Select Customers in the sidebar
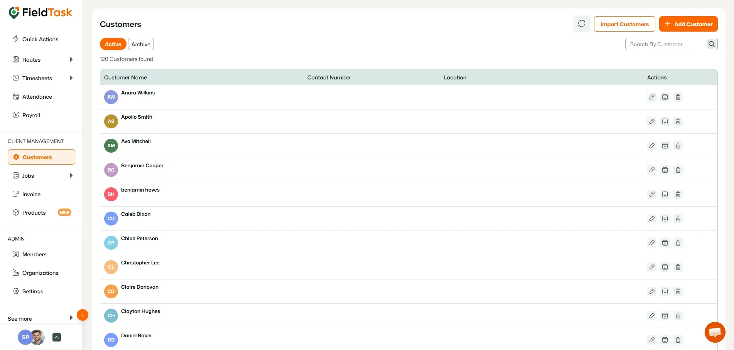The width and height of the screenshot is (734, 350). point(41,157)
